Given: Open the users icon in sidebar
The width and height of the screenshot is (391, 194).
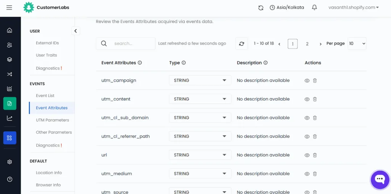Looking at the screenshot, I should [10, 45].
